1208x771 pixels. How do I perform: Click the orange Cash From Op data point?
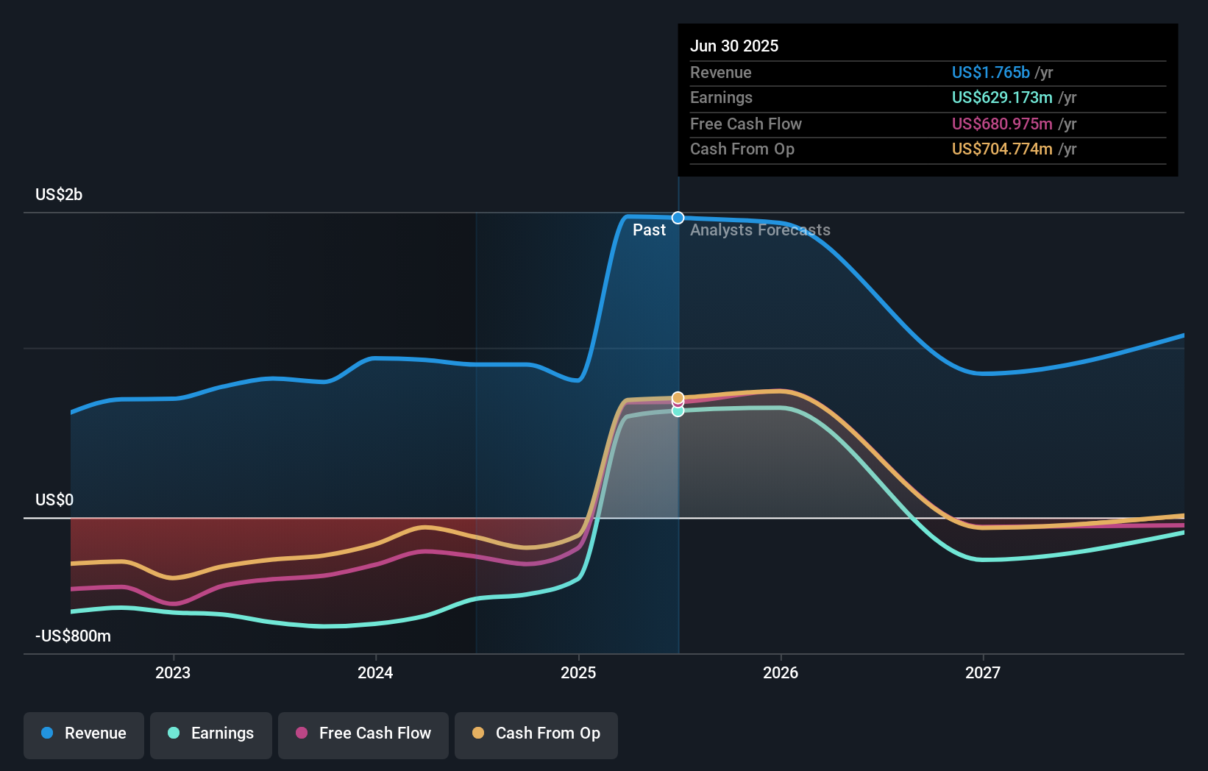[678, 397]
